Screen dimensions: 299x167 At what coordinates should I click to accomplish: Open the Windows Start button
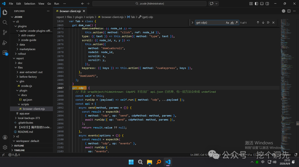click(131, 162)
